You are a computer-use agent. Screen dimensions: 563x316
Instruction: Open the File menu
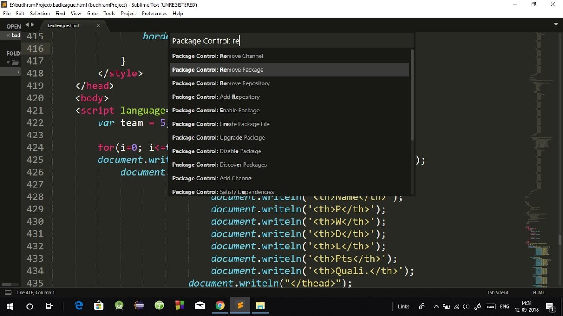[x=7, y=14]
